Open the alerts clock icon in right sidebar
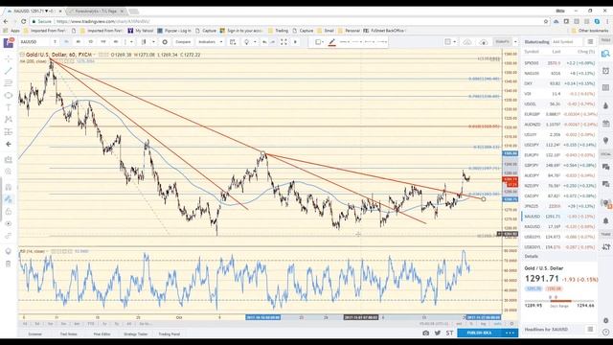The image size is (613, 345). (x=605, y=71)
